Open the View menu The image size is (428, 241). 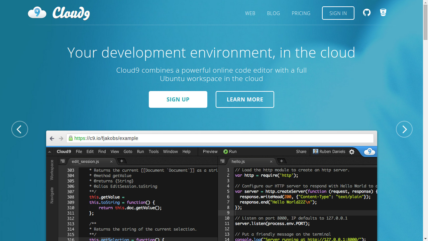115,152
